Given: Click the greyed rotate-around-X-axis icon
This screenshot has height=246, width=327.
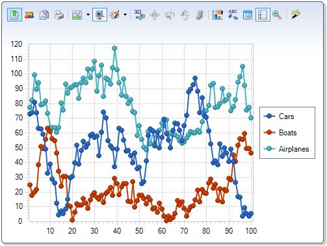Looking at the screenshot, I should [170, 15].
